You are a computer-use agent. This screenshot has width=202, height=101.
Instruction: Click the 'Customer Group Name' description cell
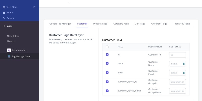pyautogui.click(x=155, y=91)
